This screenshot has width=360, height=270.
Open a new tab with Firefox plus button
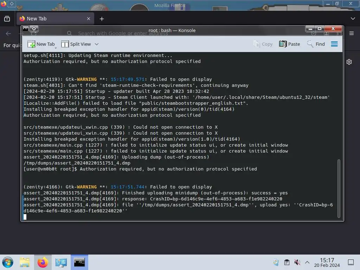102,19
